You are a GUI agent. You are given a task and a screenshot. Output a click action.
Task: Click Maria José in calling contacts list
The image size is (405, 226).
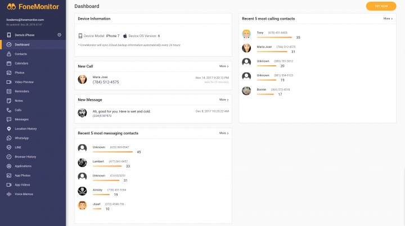point(264,47)
